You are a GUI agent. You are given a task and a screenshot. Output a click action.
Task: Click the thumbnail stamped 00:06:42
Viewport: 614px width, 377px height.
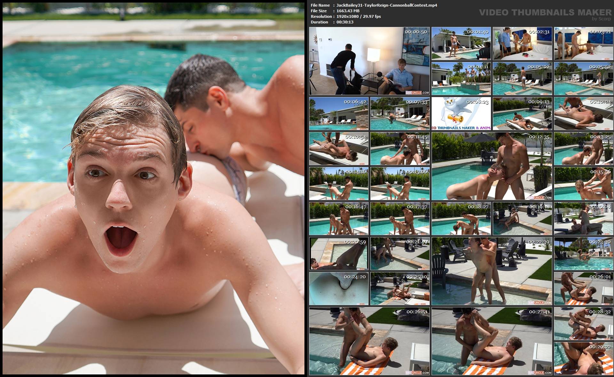(x=339, y=113)
